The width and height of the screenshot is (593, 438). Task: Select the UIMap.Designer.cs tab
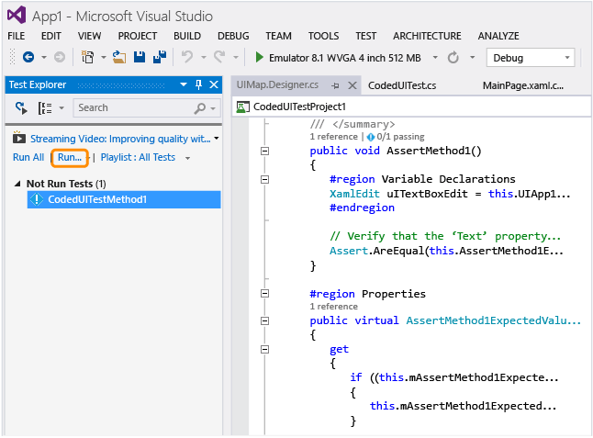pyautogui.click(x=277, y=85)
